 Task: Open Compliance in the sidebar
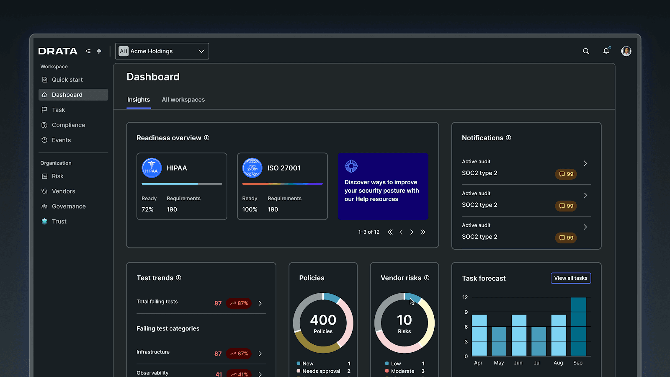pos(73,125)
